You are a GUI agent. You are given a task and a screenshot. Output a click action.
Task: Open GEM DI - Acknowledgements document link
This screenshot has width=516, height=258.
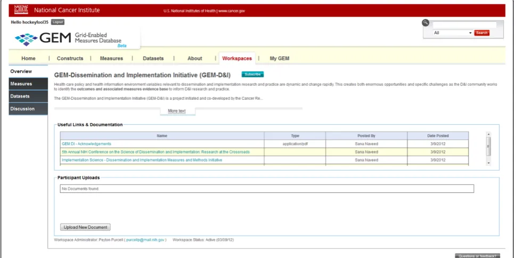coord(87,144)
